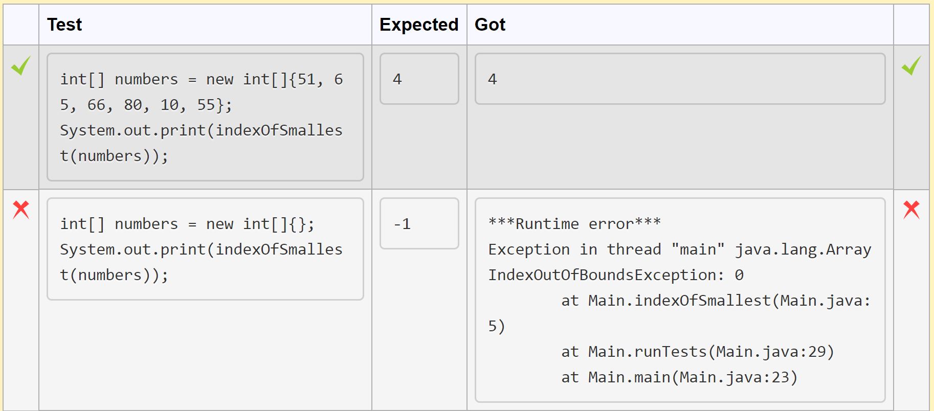Click the left green checkmark in the first row

tap(21, 66)
